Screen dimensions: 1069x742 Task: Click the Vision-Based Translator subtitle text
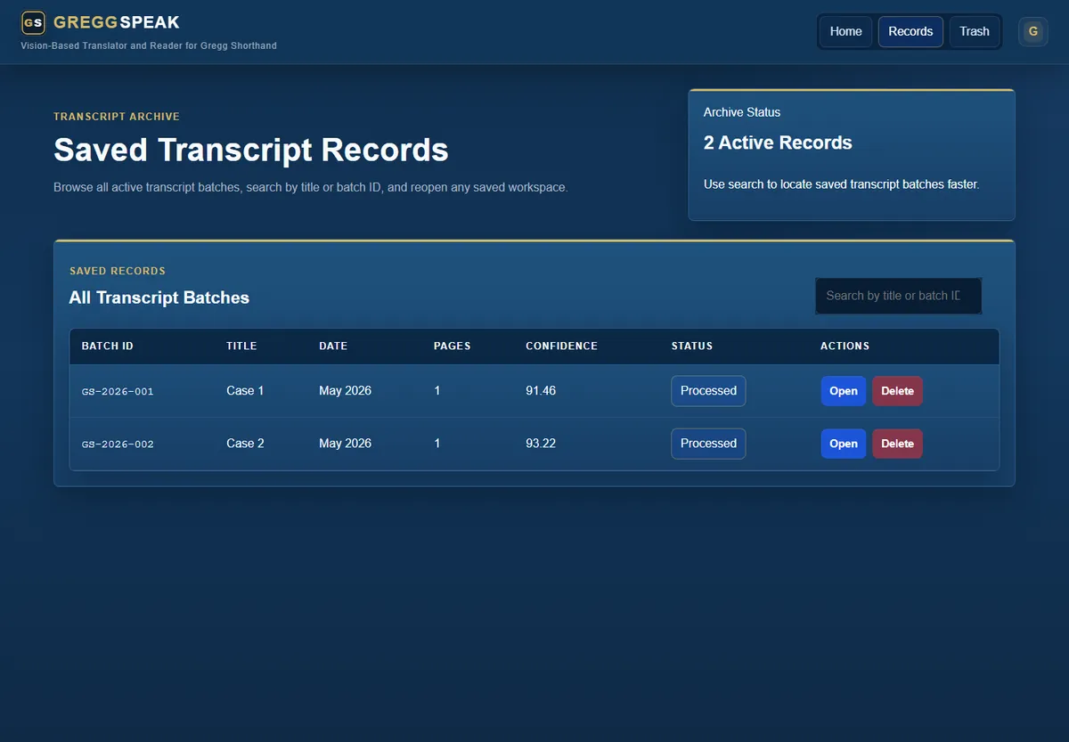tap(149, 45)
